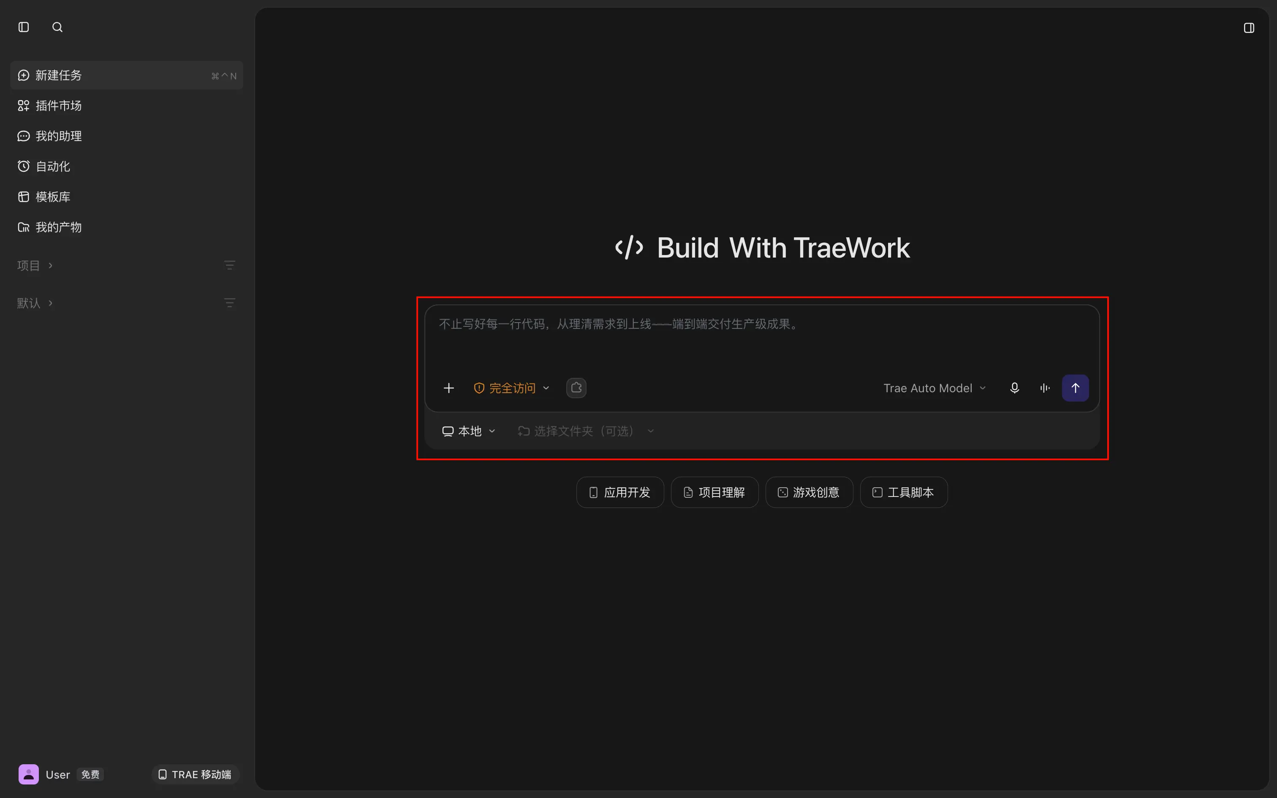This screenshot has width=1277, height=798.
Task: Choose 游戏创意 suggestion chip
Action: click(x=809, y=492)
